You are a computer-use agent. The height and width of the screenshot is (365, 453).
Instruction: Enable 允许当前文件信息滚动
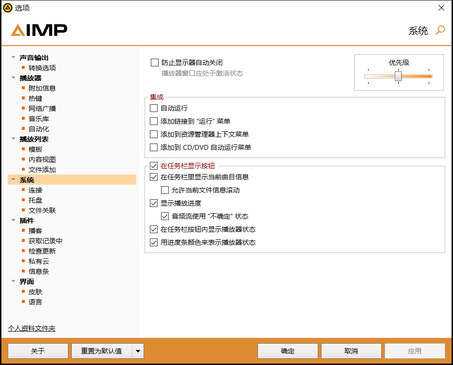click(165, 190)
